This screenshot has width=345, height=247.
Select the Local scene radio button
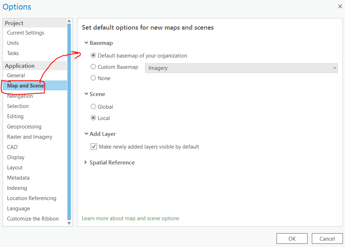pos(93,118)
